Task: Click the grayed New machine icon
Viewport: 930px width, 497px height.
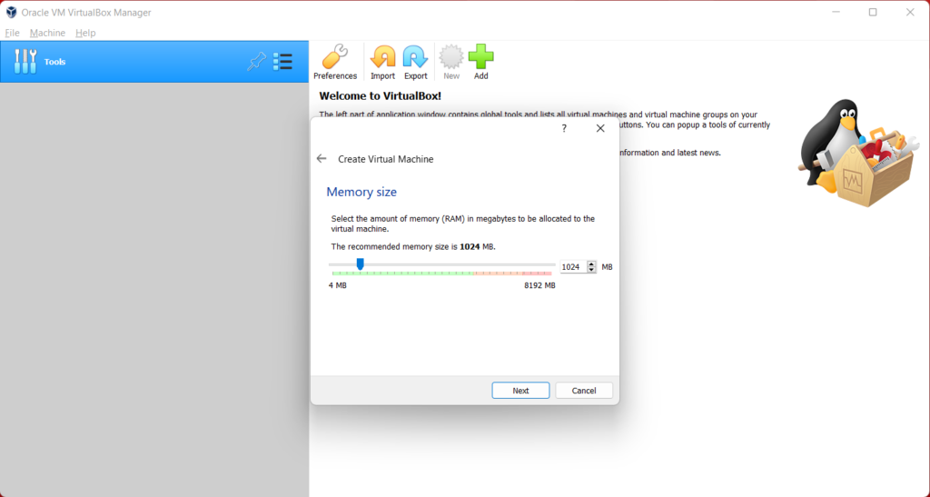Action: tap(451, 63)
